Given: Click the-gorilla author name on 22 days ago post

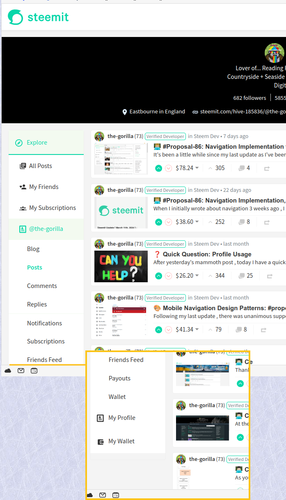Looking at the screenshot, I should pyautogui.click(x=121, y=190).
